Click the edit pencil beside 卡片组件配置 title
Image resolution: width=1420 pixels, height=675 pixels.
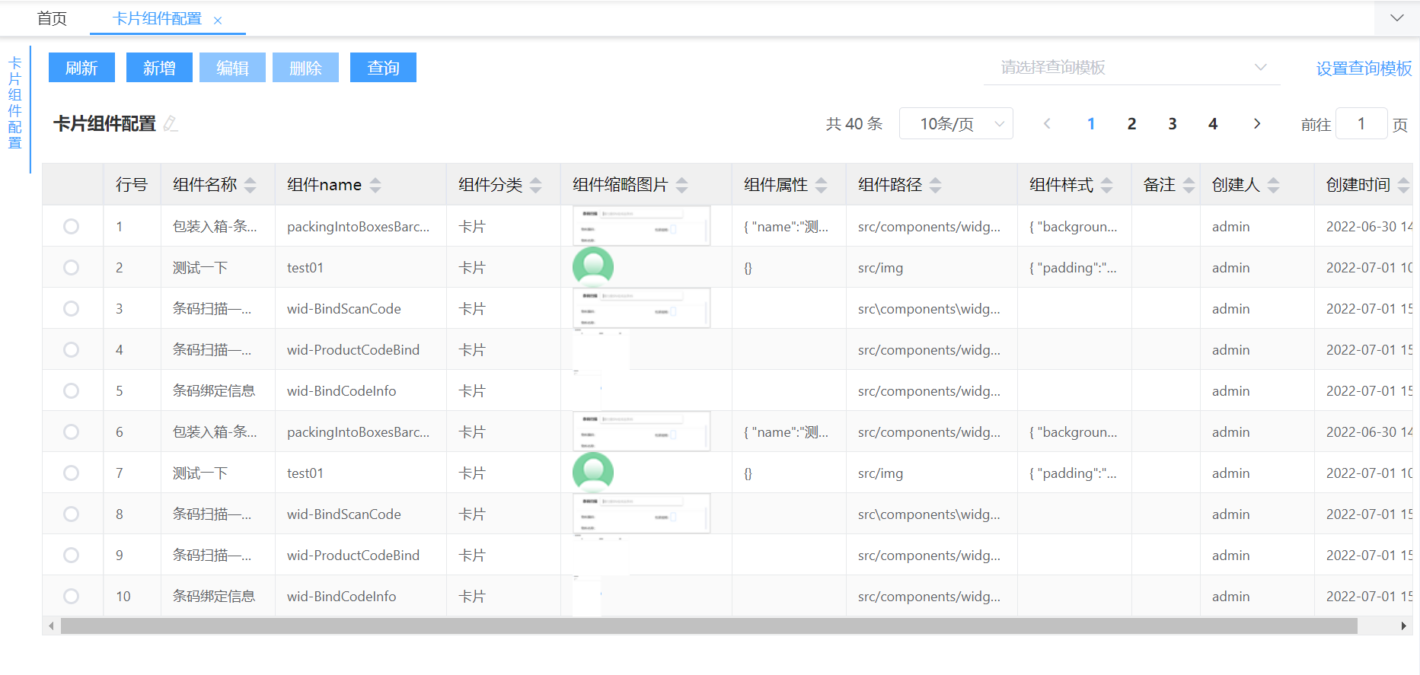coord(171,123)
